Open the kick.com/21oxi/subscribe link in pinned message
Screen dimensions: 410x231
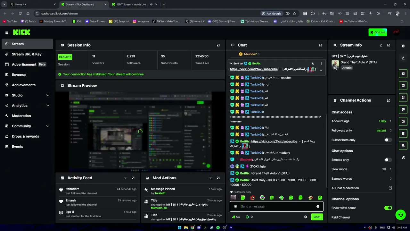pos(254,69)
